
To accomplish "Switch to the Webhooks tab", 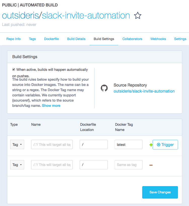I will [158, 39].
